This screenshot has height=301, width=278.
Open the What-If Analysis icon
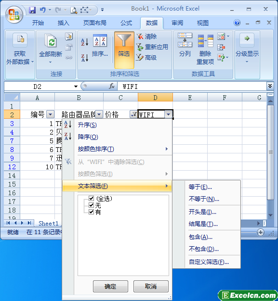pos(221,57)
